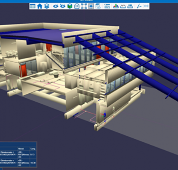The height and width of the screenshot is (170, 178).
Task: Toggle the first eye visibility icon
Action: coord(55,6)
